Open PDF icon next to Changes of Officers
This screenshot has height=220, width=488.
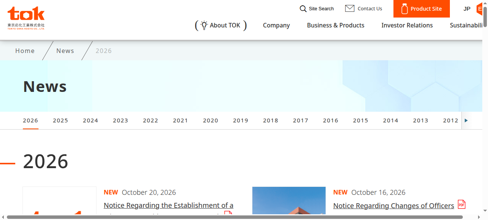[x=462, y=204]
